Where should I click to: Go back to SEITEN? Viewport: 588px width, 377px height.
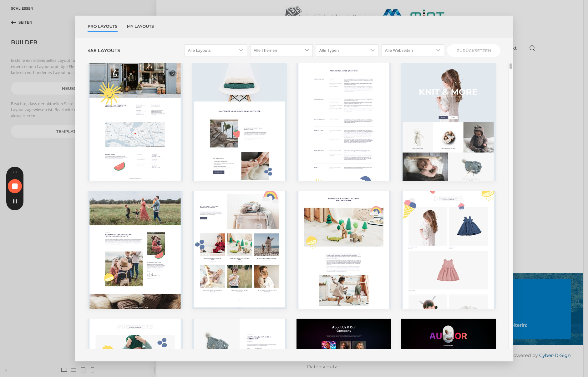pos(22,22)
